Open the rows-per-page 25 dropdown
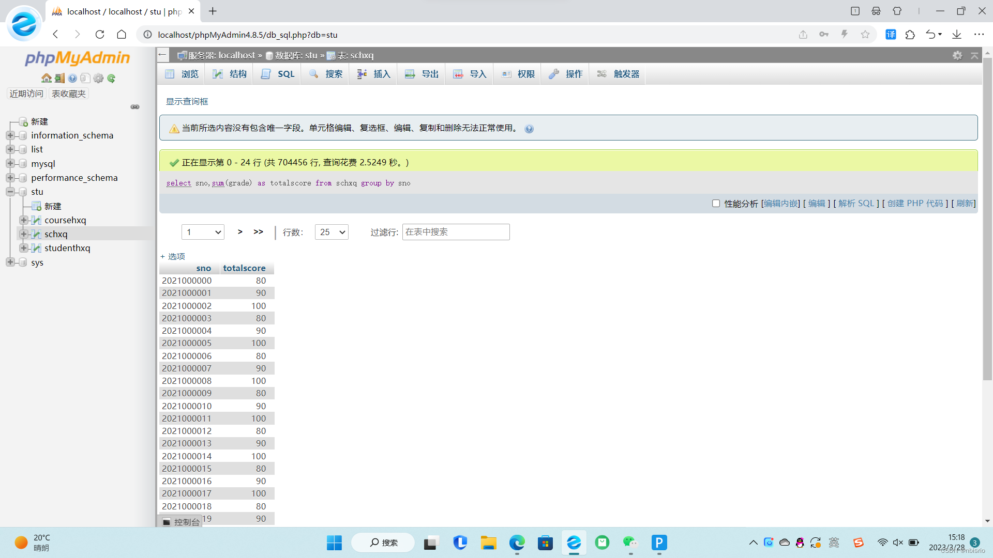This screenshot has width=993, height=558. [331, 232]
